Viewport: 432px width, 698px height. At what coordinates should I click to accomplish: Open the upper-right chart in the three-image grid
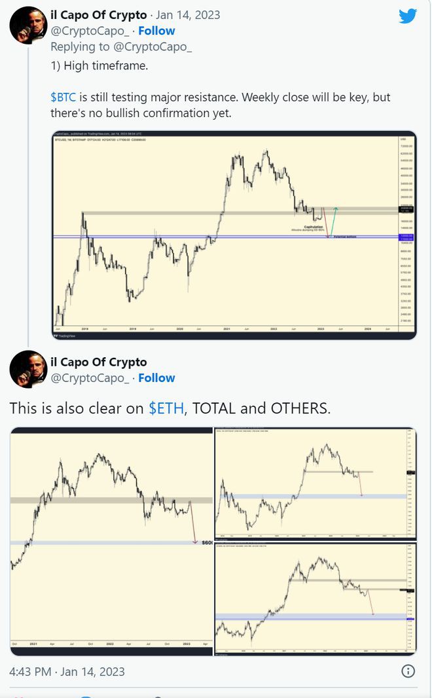[x=315, y=483]
